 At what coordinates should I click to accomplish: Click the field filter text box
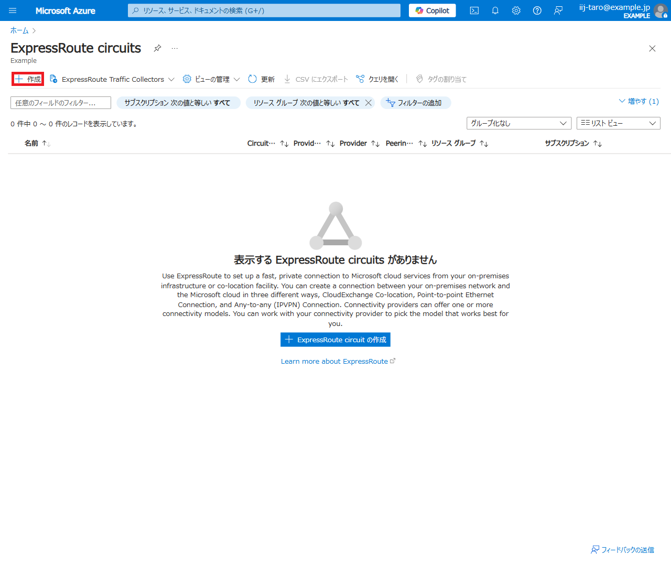[61, 103]
